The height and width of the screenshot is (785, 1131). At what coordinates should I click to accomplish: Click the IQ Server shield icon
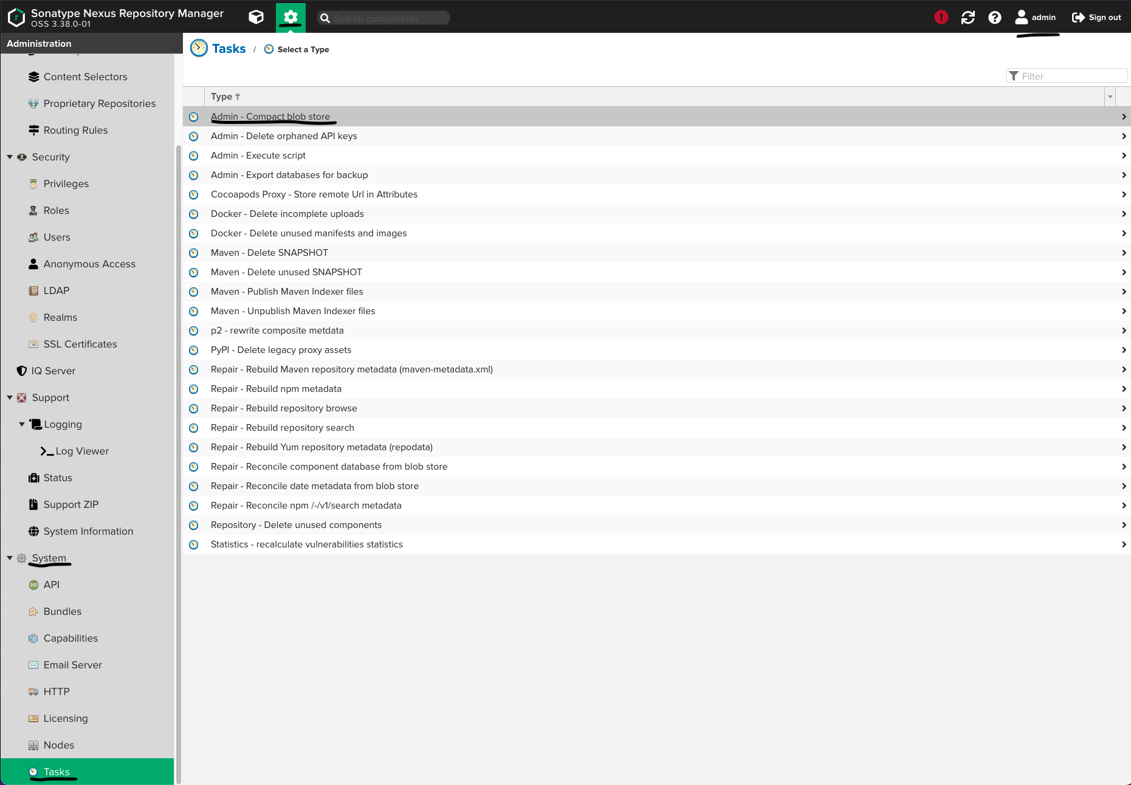pos(22,371)
